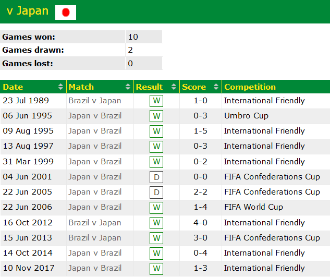
Task: Open the Japan v Brazil 06 Jun 1995 match
Action: coord(95,116)
